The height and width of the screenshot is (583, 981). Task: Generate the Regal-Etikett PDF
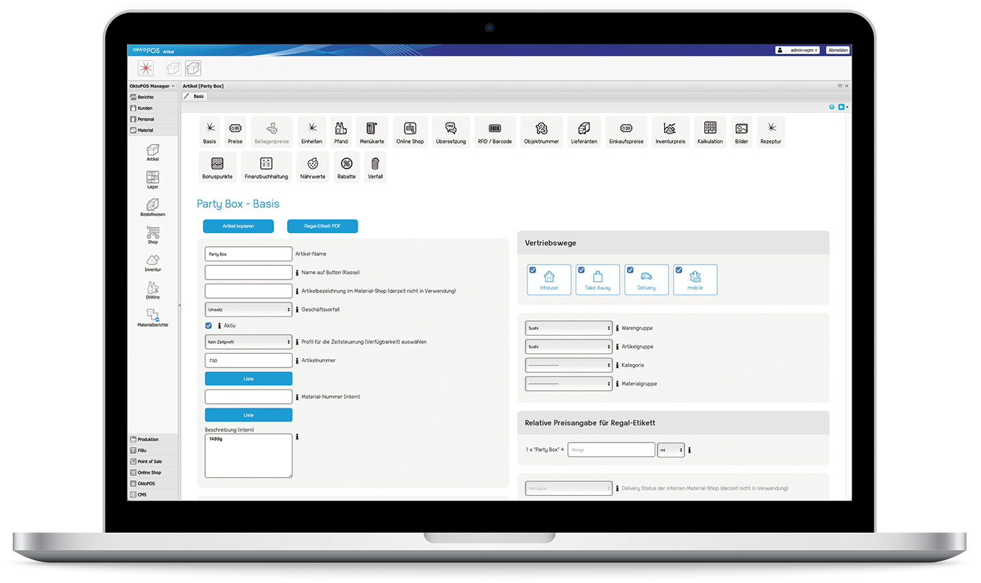tap(322, 226)
